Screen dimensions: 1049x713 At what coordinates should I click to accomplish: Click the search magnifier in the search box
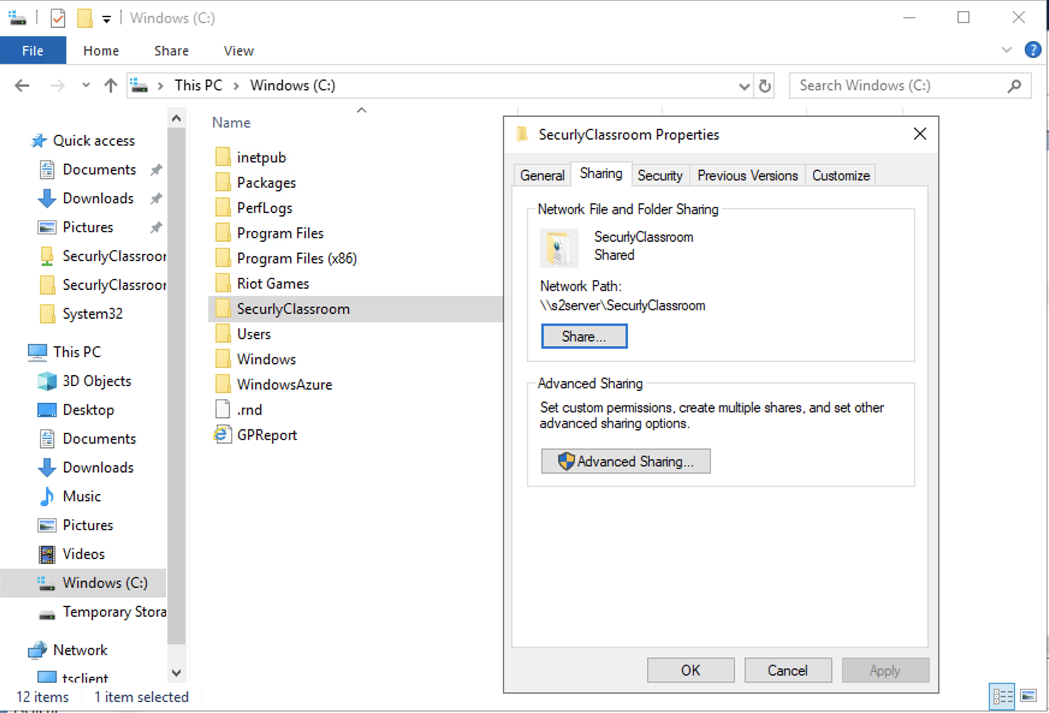1014,85
